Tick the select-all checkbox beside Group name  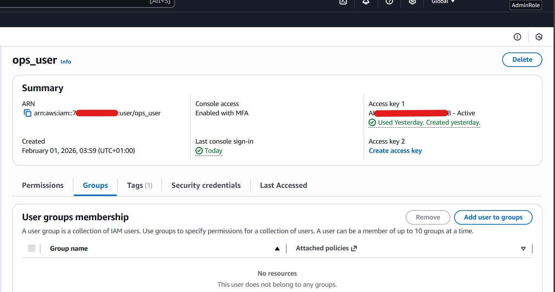pos(32,248)
